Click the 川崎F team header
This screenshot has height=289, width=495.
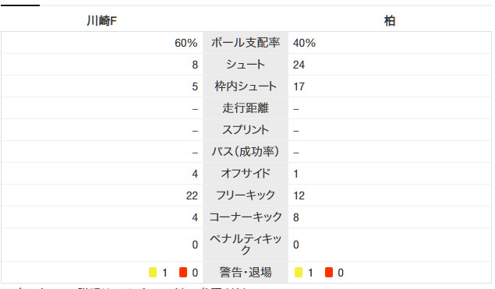tap(101, 21)
